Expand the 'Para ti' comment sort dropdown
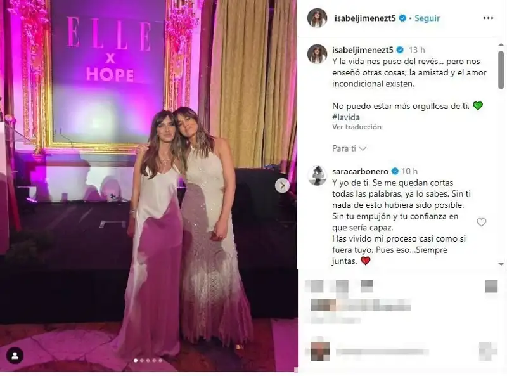The height and width of the screenshot is (376, 507). tap(349, 148)
